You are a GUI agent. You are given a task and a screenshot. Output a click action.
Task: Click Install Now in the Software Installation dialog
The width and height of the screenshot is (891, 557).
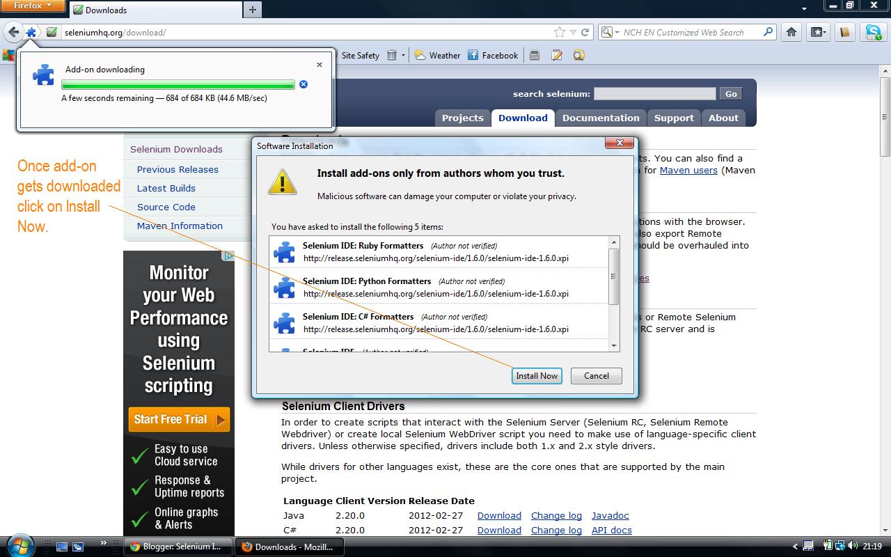pyautogui.click(x=536, y=375)
